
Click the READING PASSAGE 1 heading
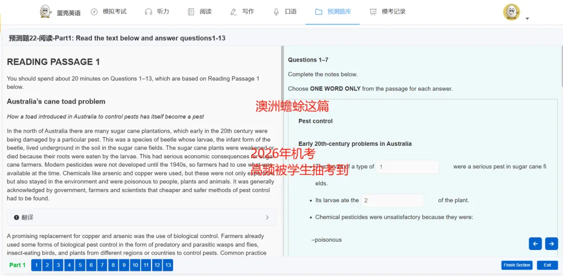(54, 62)
